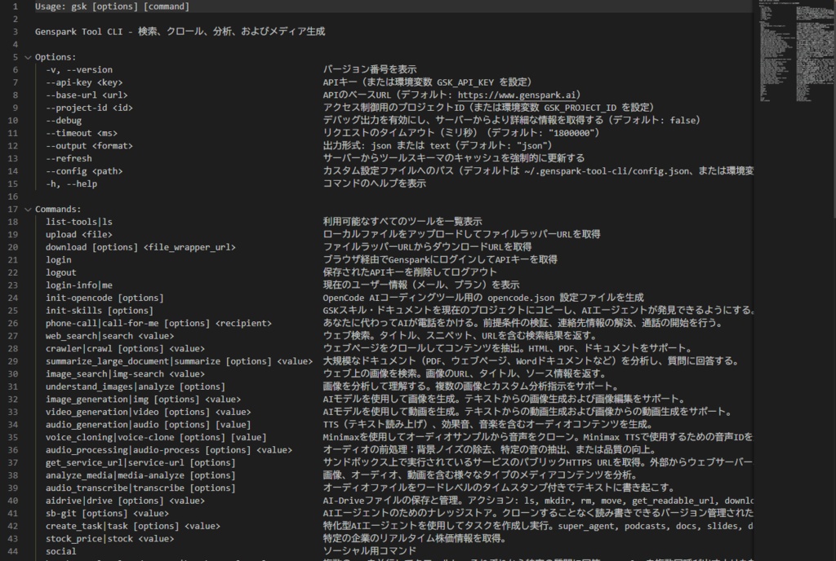Click 'GSK_API_KEY' in the api-key description
The image size is (836, 561).
click(x=465, y=82)
